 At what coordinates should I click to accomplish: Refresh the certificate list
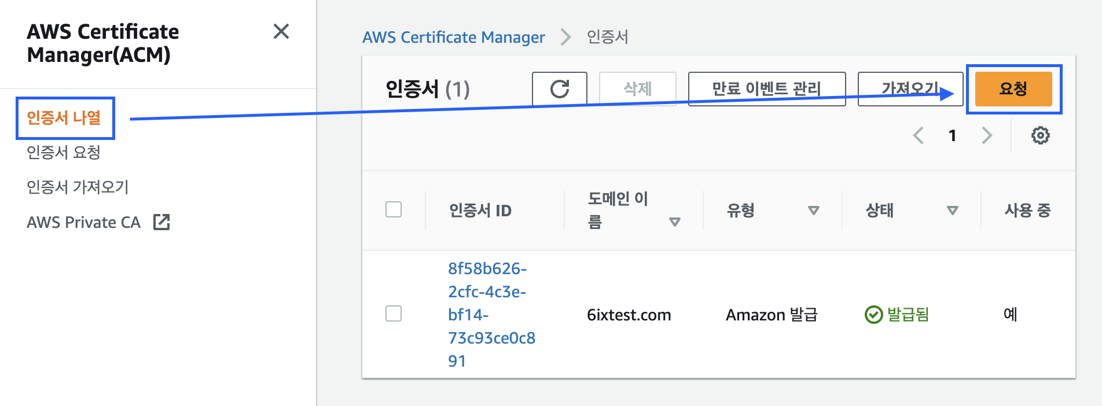[560, 88]
